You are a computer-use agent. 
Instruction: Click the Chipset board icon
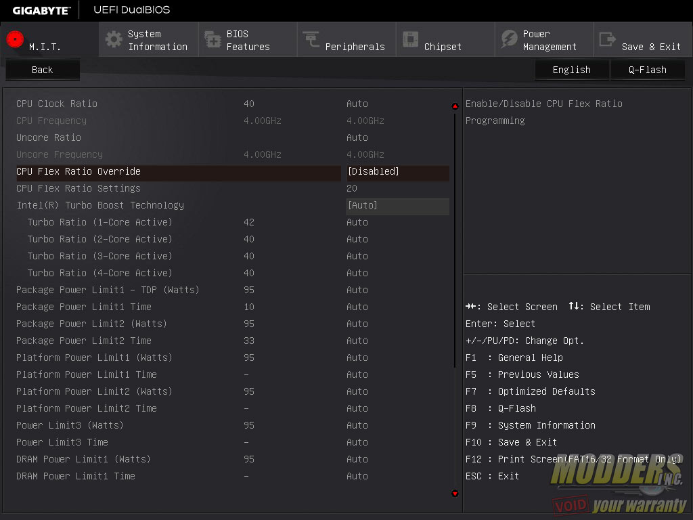pyautogui.click(x=410, y=39)
